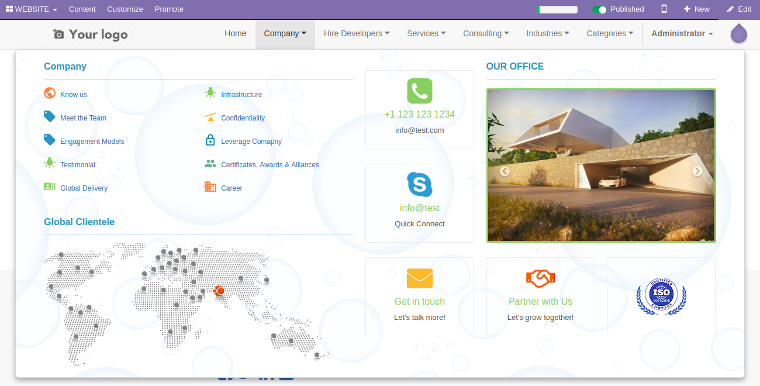Image resolution: width=760 pixels, height=386 pixels.
Task: Click the bulb icon beside Infrastructure
Action: click(x=210, y=93)
